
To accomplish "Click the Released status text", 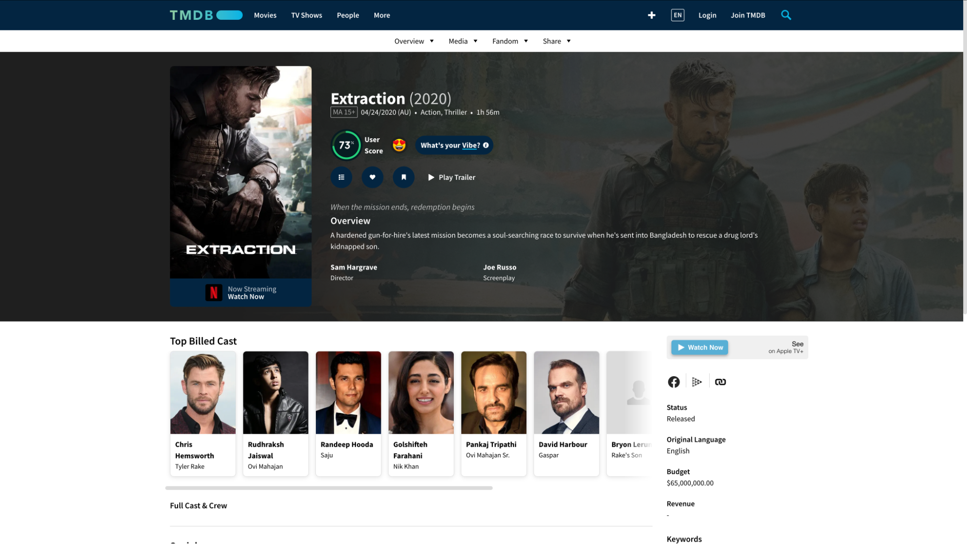I will [681, 419].
